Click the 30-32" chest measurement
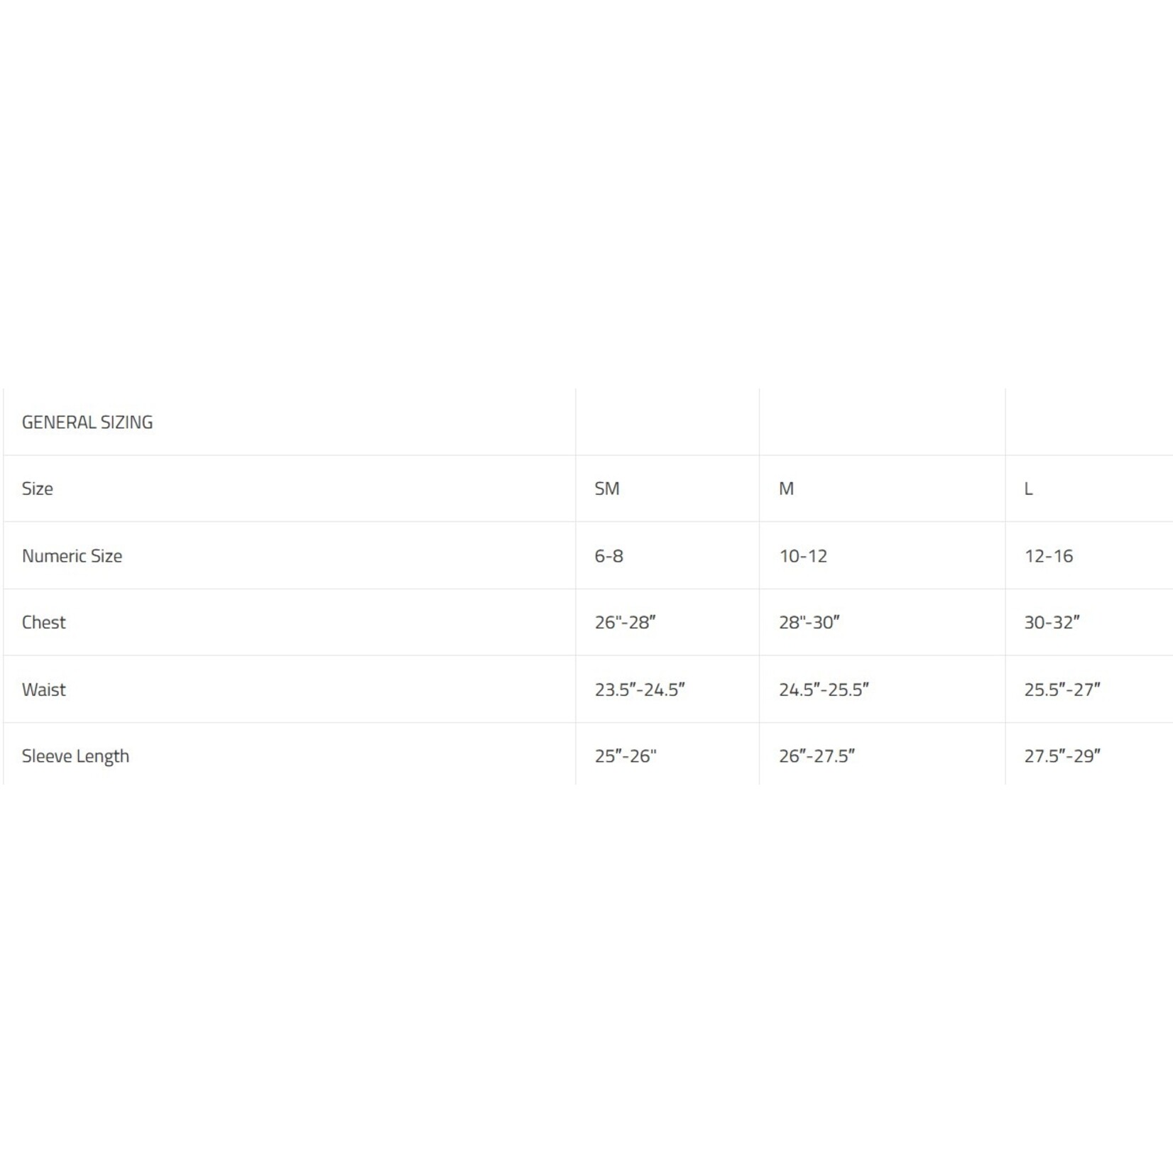Screen dimensions: 1173x1173 1052,623
